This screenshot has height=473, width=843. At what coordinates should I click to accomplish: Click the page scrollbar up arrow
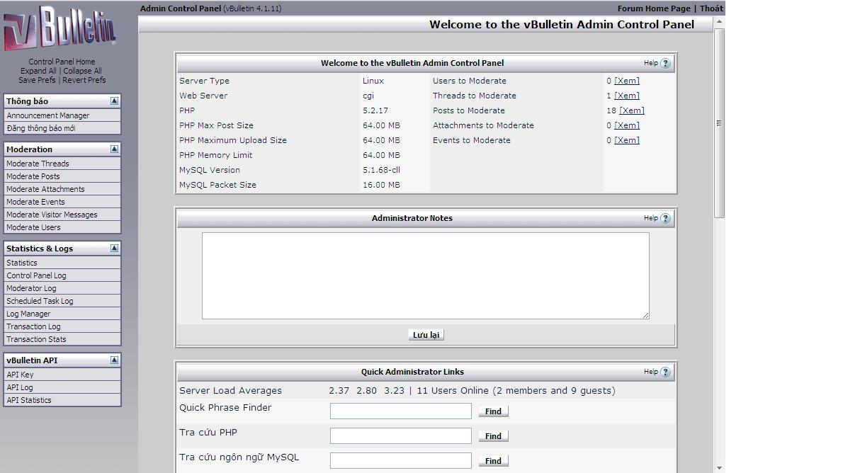point(719,21)
